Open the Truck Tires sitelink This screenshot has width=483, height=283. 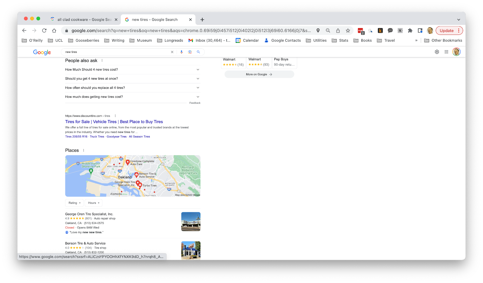coord(97,137)
